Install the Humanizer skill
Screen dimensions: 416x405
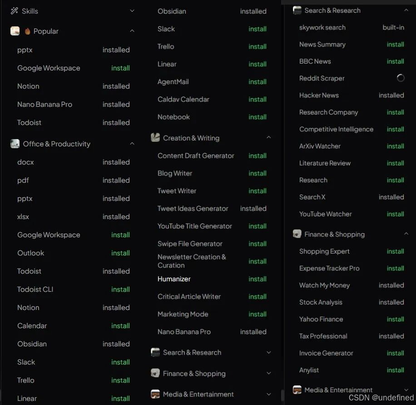[258, 279]
